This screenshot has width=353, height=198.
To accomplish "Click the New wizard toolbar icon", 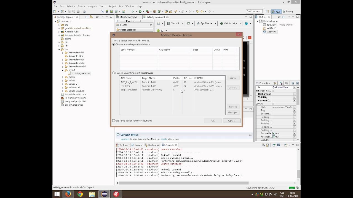I will [x=55, y=12].
